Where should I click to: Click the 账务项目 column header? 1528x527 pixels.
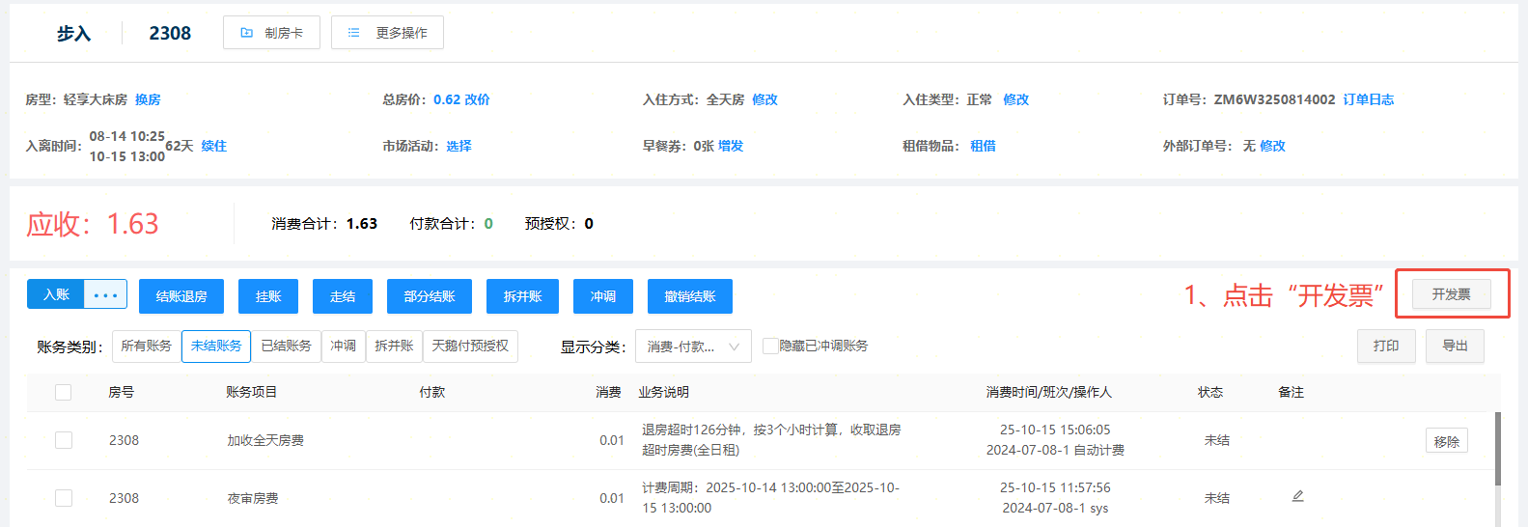tap(251, 392)
